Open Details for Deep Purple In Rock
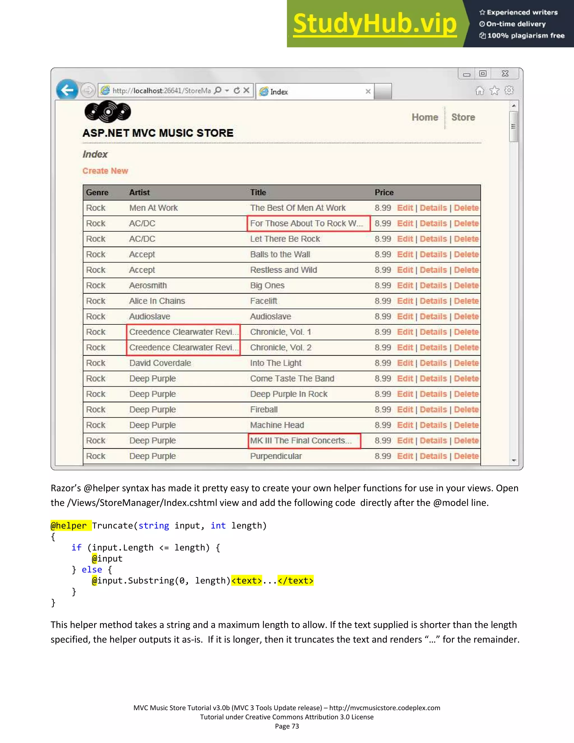574x743 pixels. tap(433, 394)
